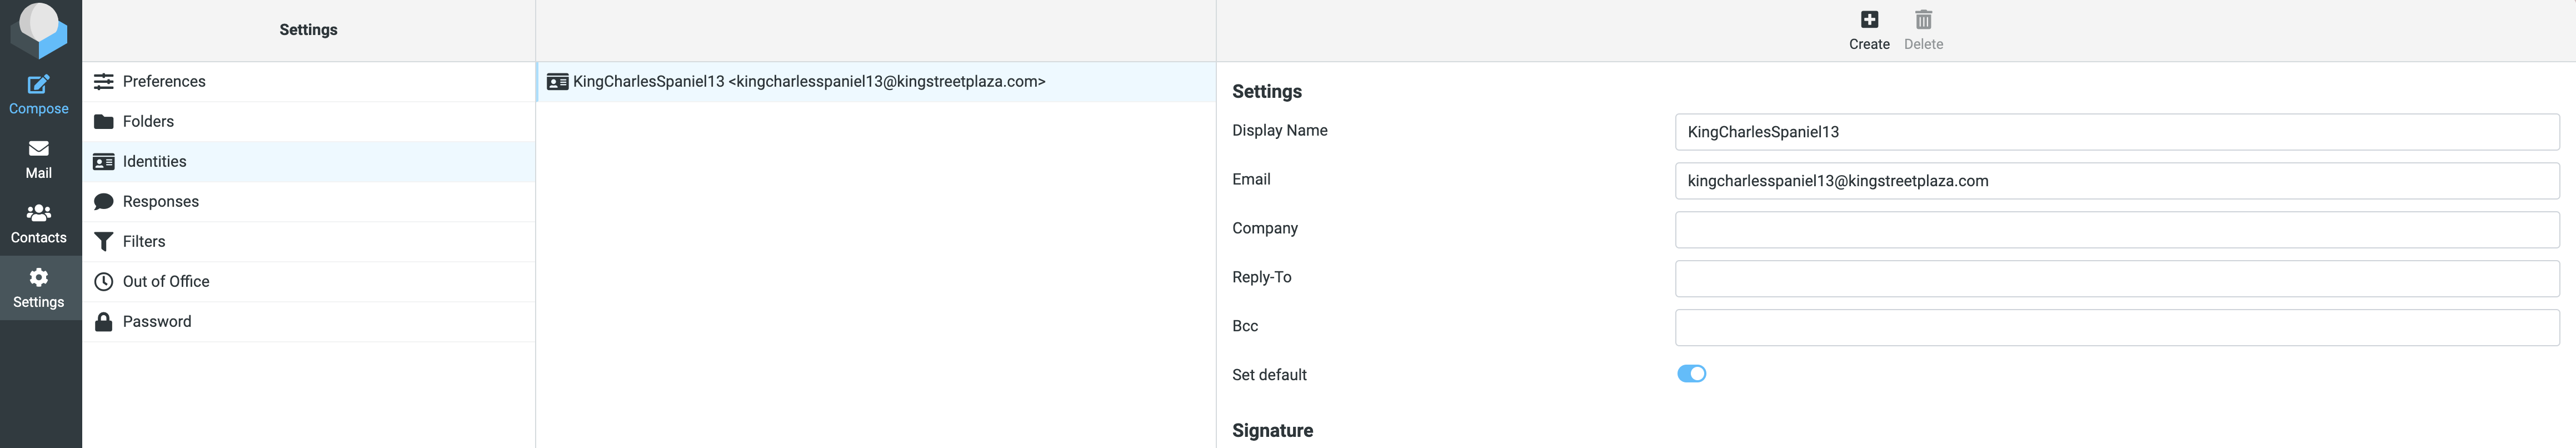
Task: Go to Contacts in the sidebar
Action: [38, 223]
